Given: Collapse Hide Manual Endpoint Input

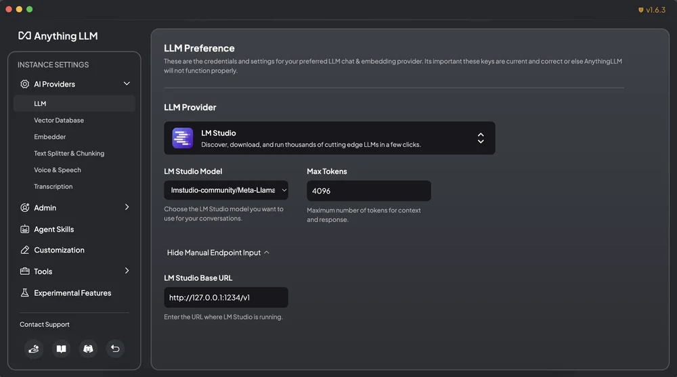Looking at the screenshot, I should [218, 252].
